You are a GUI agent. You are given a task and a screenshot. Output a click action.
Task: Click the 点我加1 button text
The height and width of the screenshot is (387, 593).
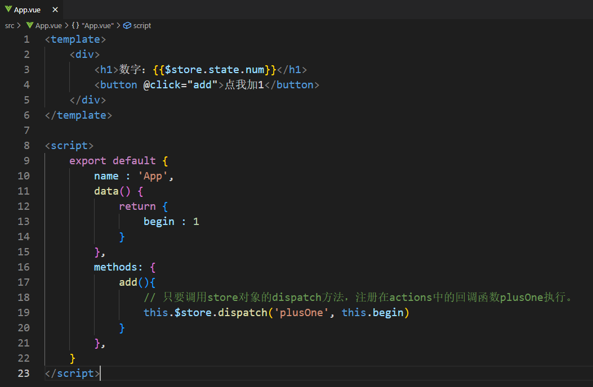[x=244, y=84]
